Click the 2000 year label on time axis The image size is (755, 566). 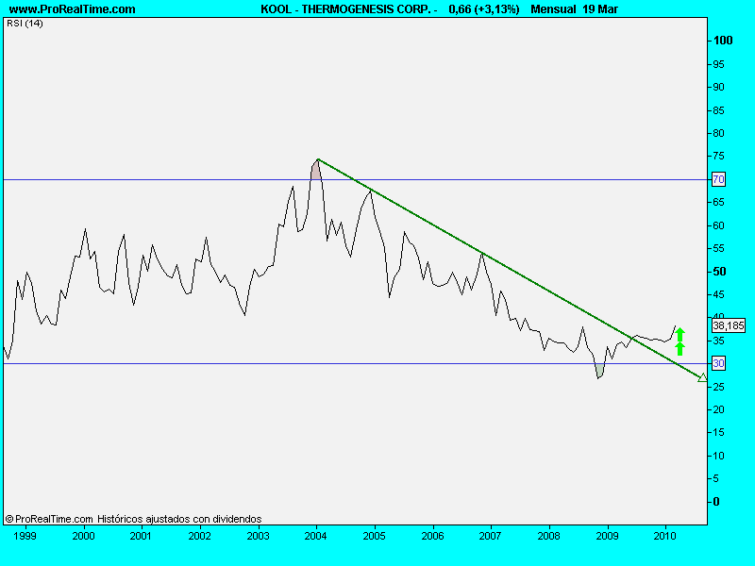(x=83, y=536)
